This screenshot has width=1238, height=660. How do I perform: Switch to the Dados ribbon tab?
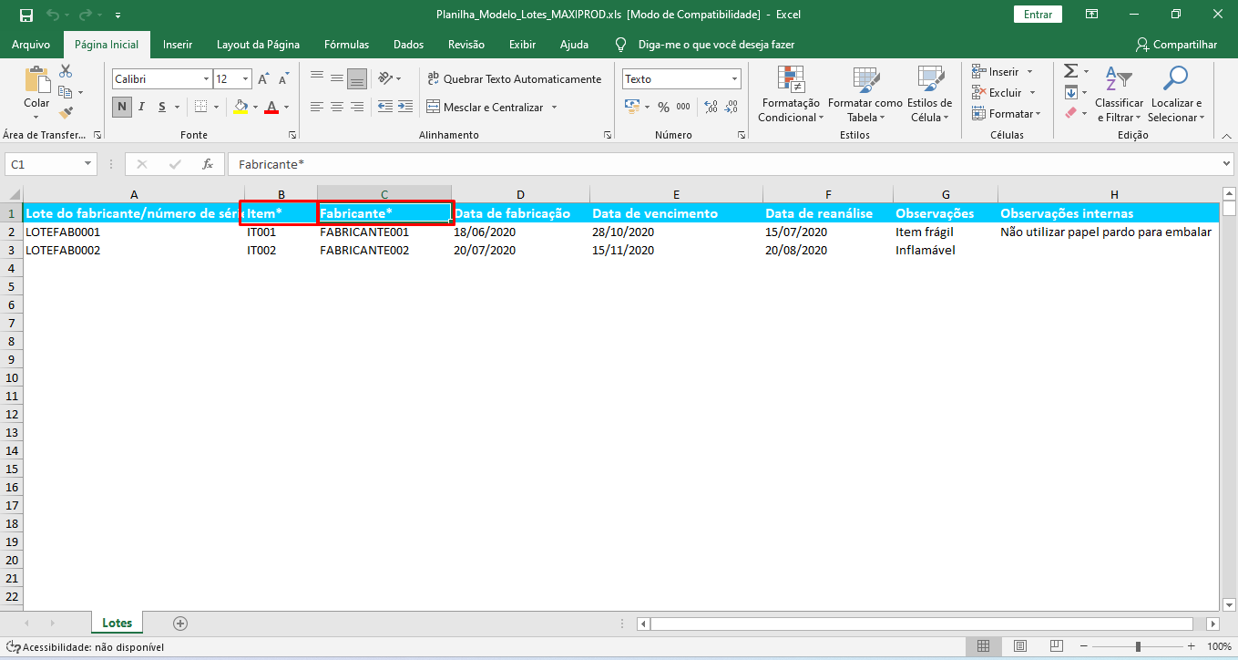[x=408, y=45]
